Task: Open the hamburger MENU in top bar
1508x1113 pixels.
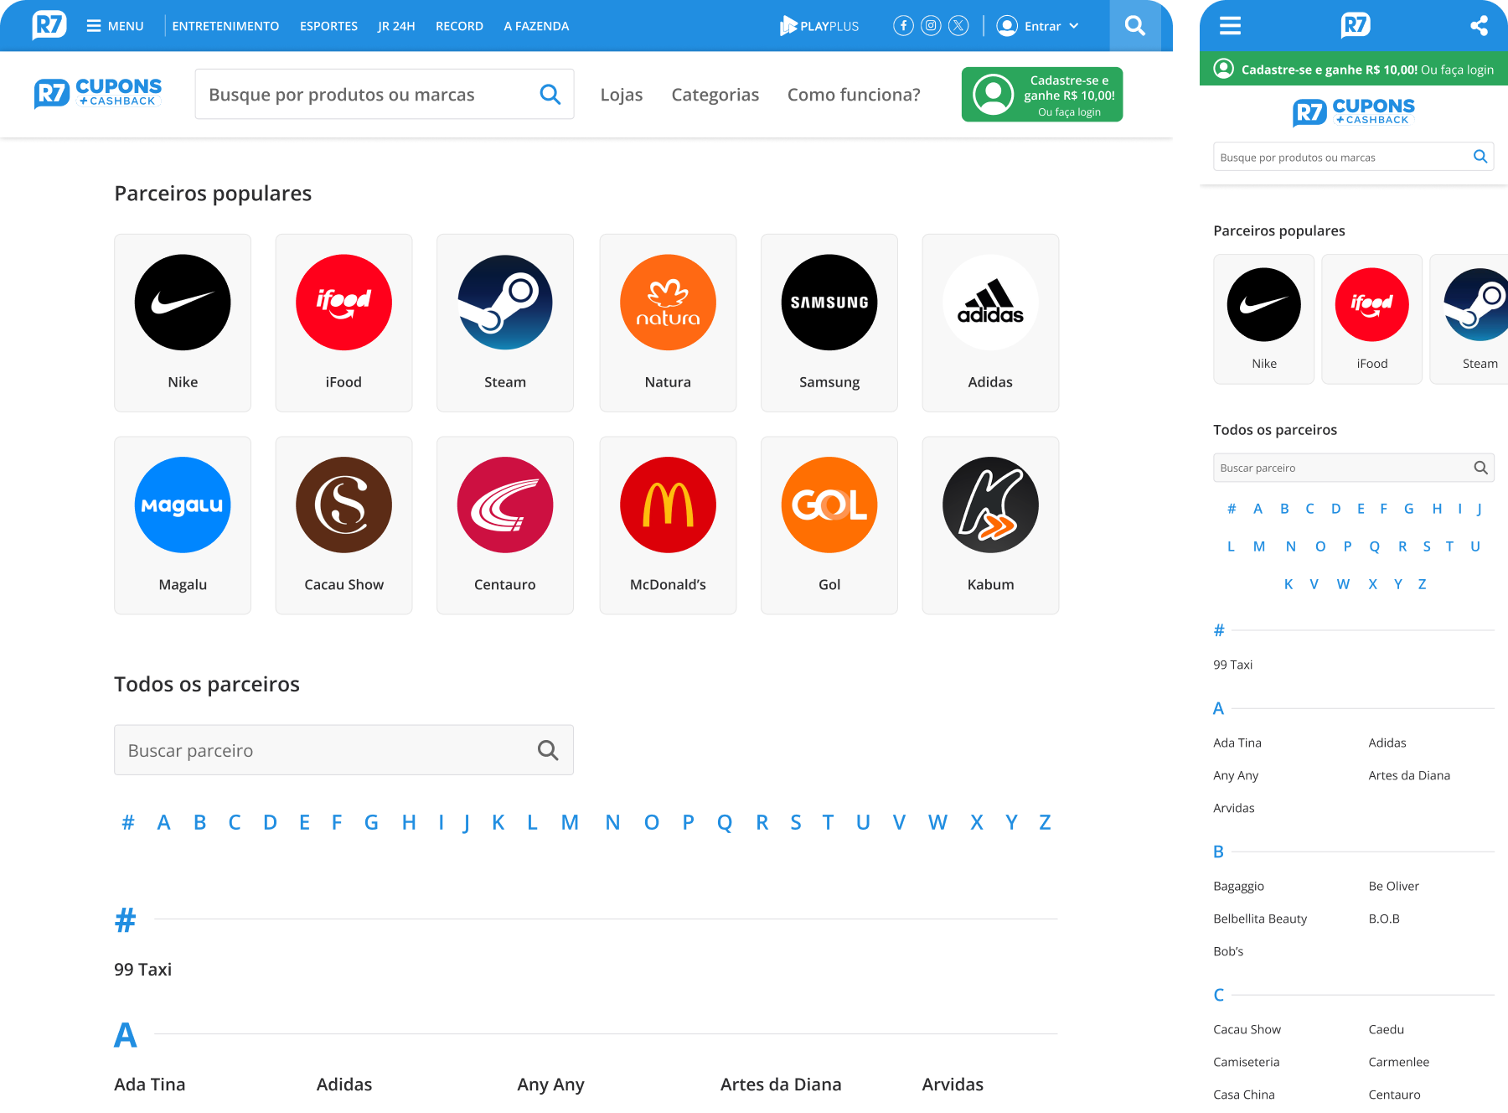Action: 115,26
